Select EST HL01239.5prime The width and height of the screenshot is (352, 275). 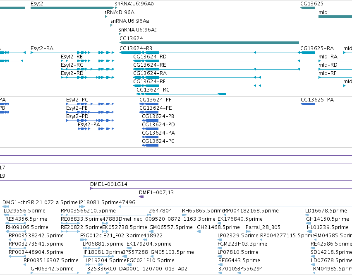tap(328, 227)
